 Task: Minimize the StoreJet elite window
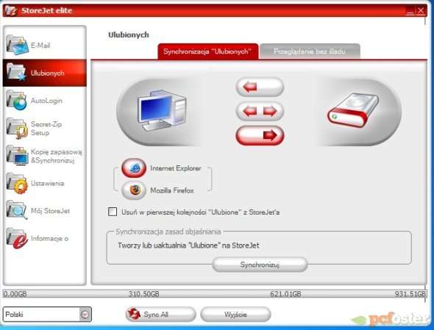click(x=410, y=11)
